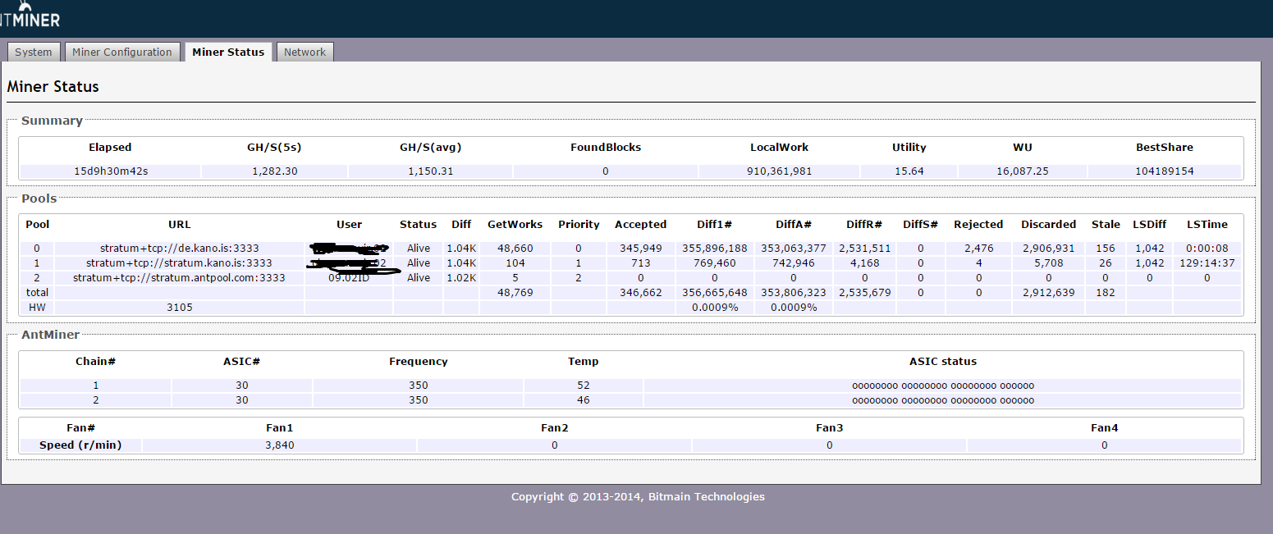Switch to the Miner Configuration tab

122,52
